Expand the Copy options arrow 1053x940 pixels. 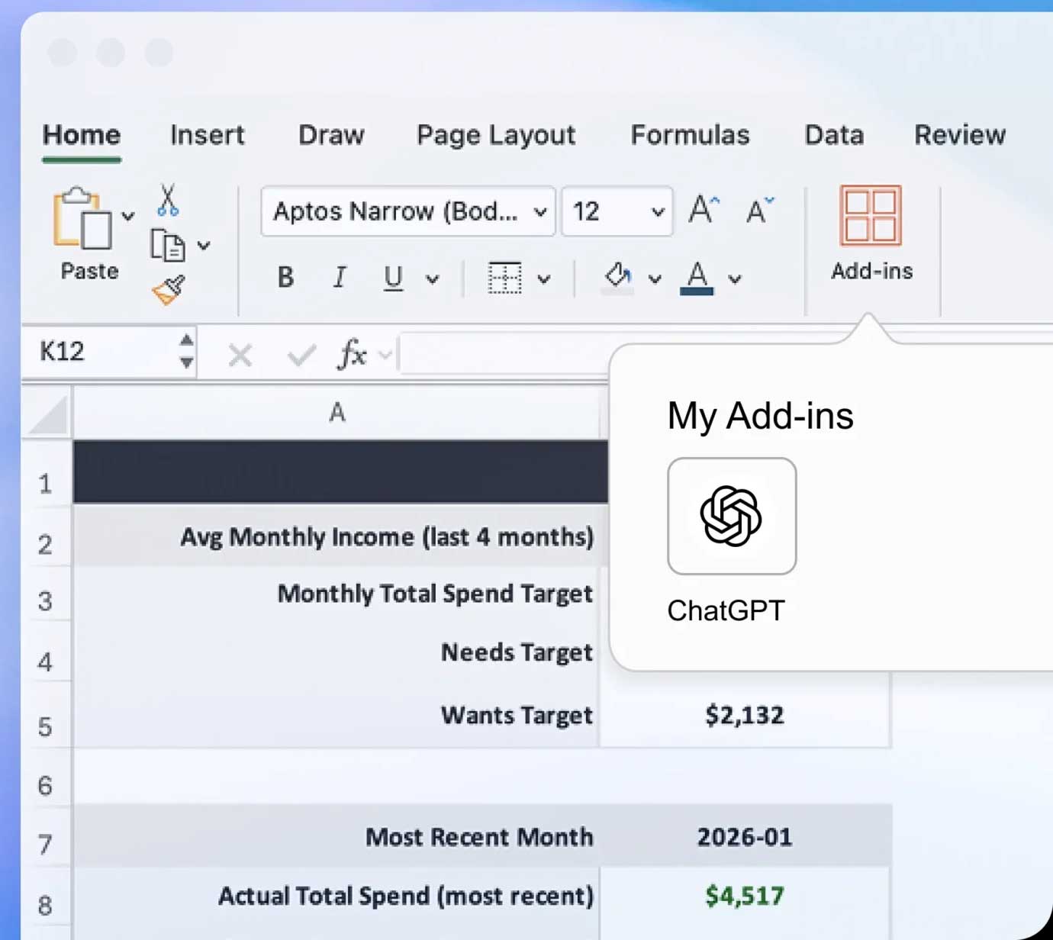point(204,246)
